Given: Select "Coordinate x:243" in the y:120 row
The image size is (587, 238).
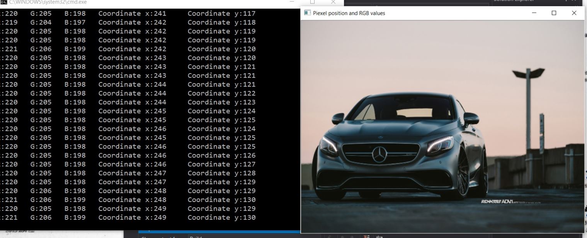Looking at the screenshot, I should click(133, 58).
